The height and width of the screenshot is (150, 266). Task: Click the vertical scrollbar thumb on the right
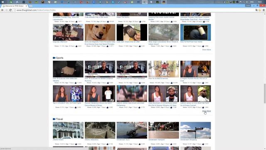click(265, 93)
